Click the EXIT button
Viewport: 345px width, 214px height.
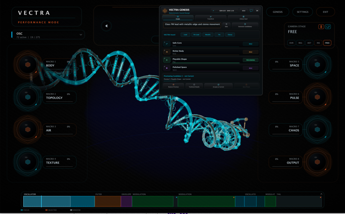(x=325, y=12)
